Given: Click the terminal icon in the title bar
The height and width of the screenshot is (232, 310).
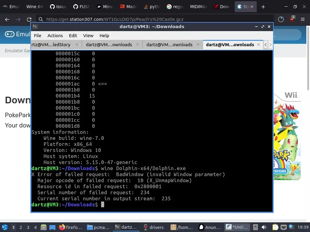Looking at the screenshot, I should pos(35,27).
